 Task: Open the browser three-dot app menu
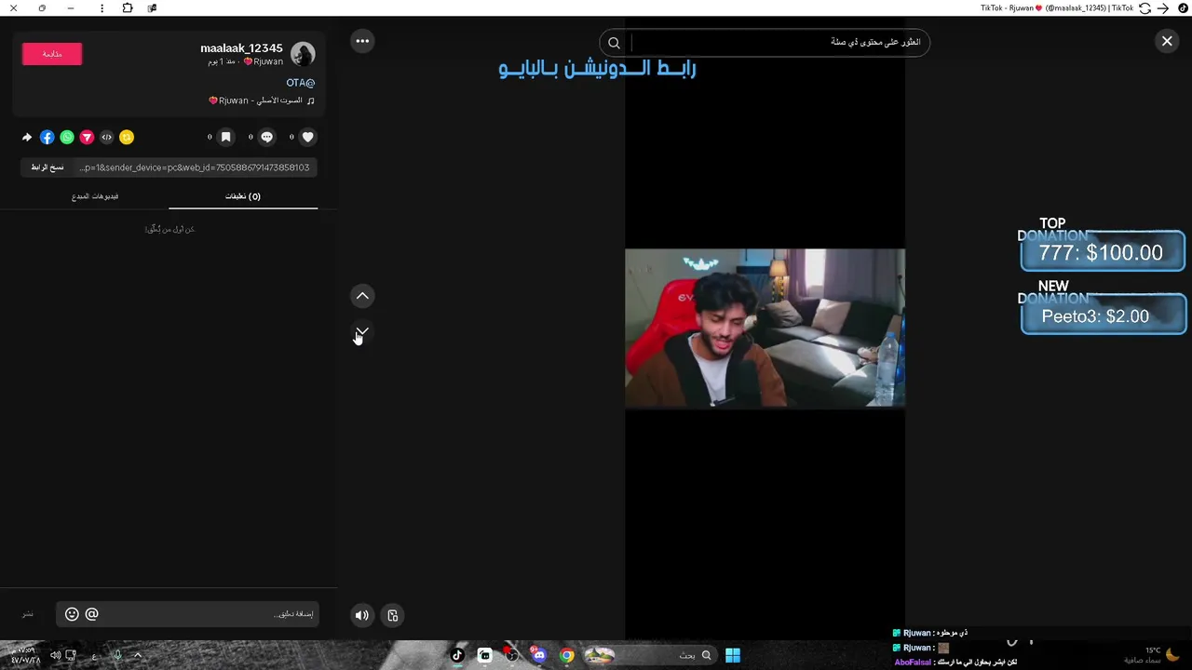[x=102, y=8]
